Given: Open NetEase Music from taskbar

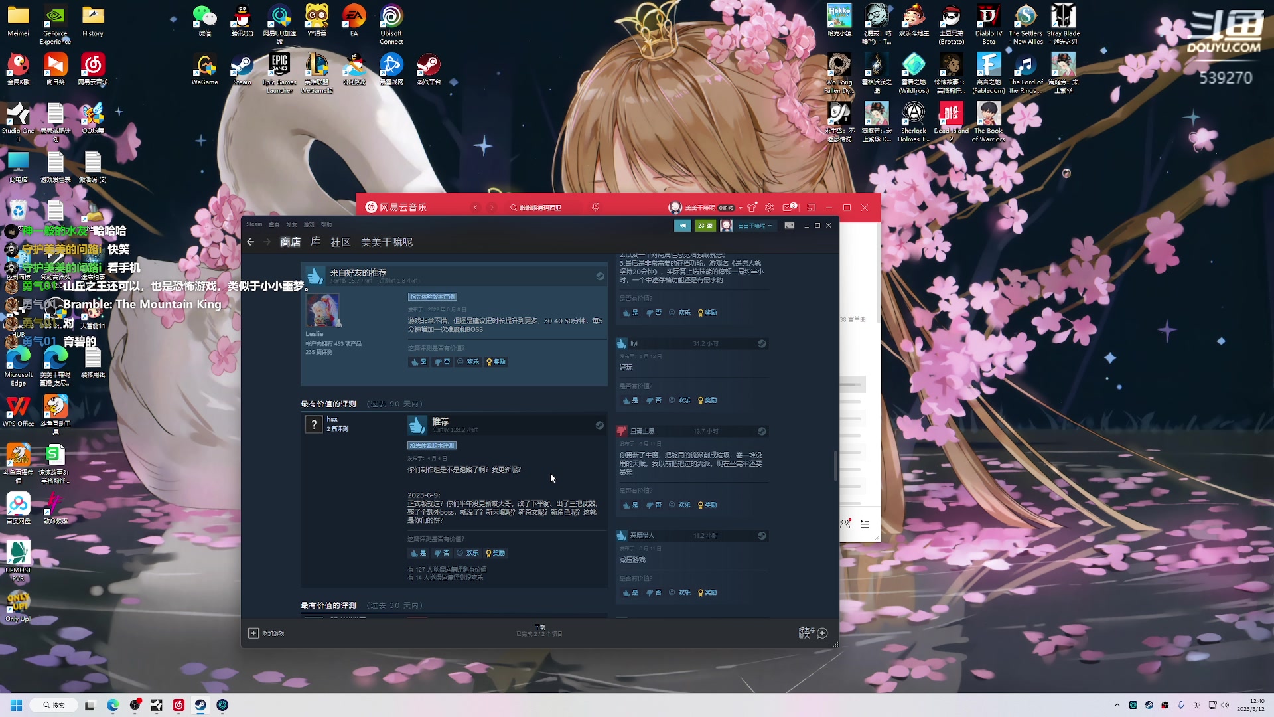Looking at the screenshot, I should (x=178, y=705).
